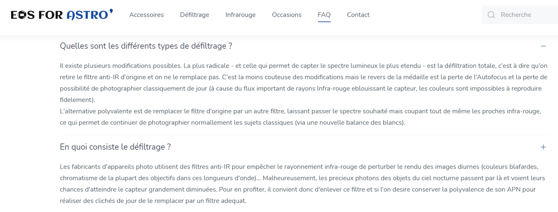558x212 pixels.
Task: Click the blue apostrophe mark after ASTRO
Action: coord(111,11)
